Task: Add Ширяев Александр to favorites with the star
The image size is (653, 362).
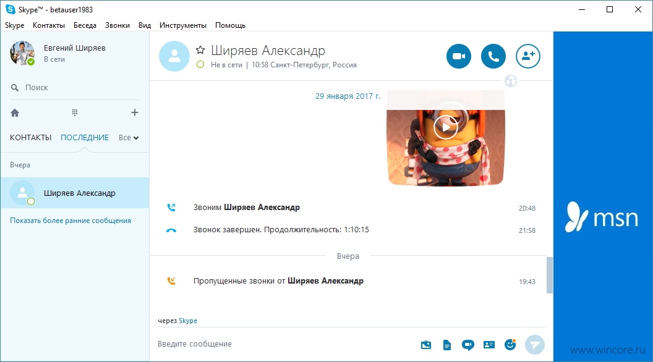Action: pyautogui.click(x=200, y=51)
